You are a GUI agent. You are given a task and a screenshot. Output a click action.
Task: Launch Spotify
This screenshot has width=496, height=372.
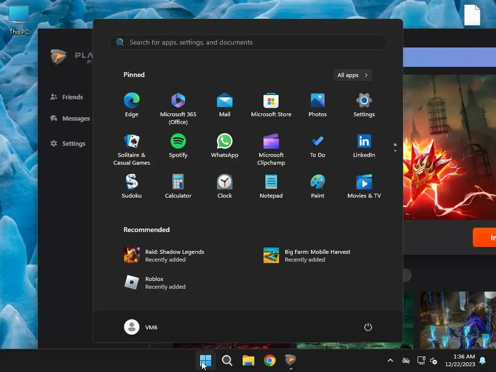[x=178, y=146]
